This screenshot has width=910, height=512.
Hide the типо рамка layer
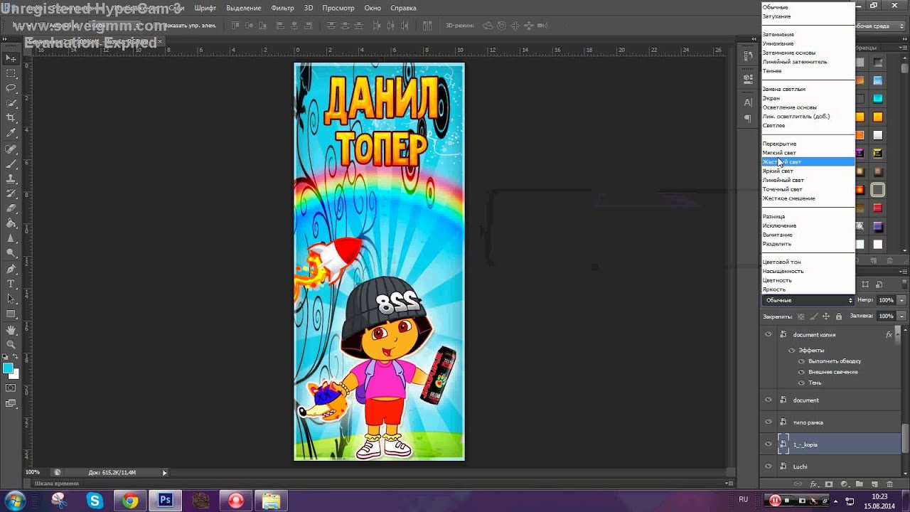click(x=768, y=422)
